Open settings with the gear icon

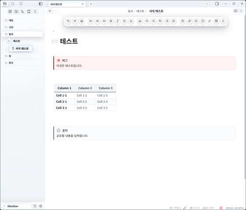[41, 206]
